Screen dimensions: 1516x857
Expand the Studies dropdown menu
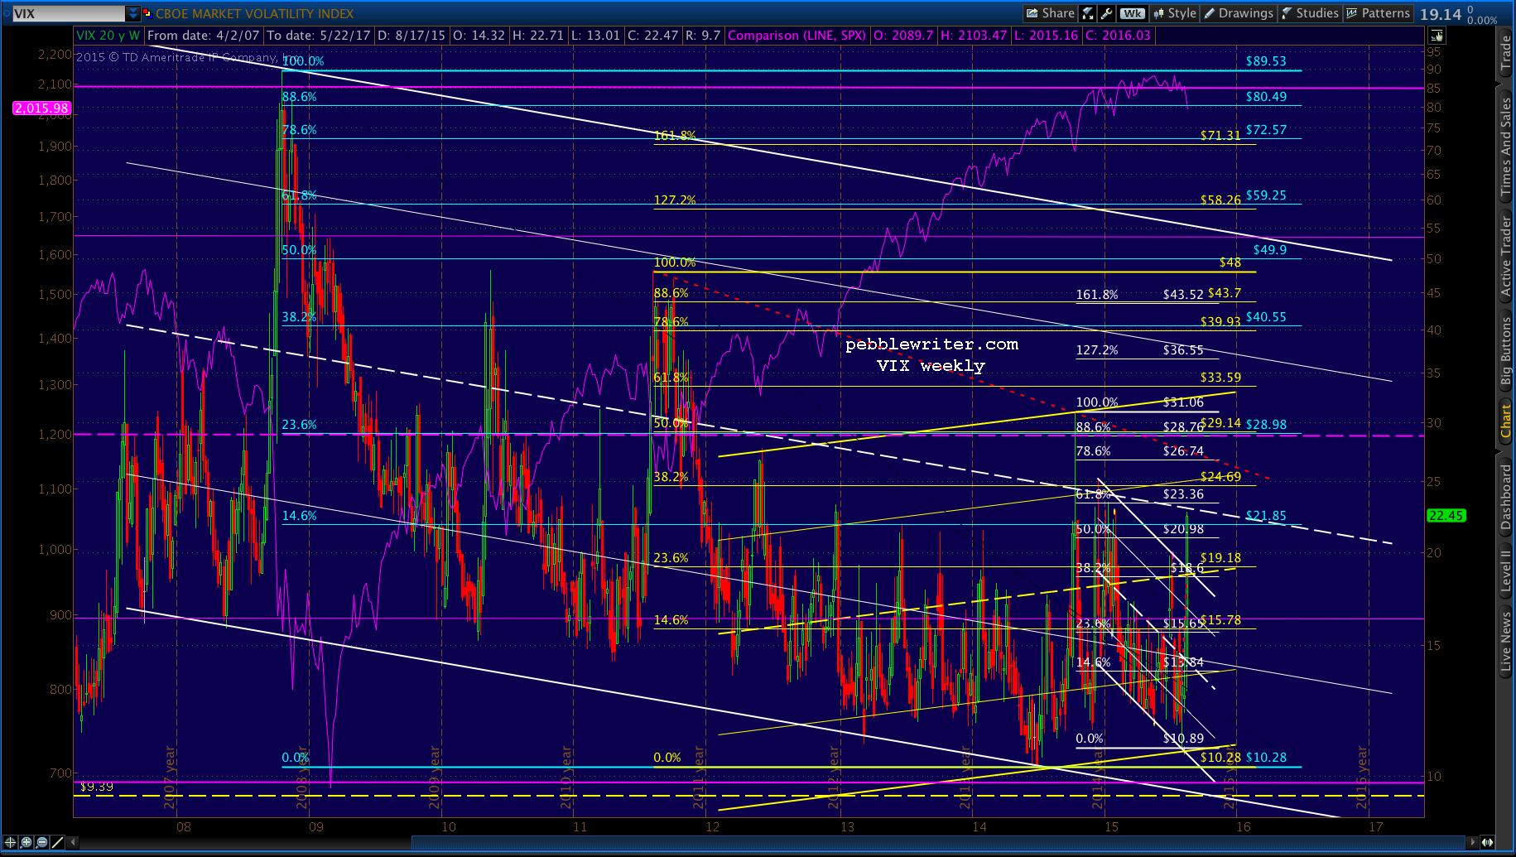(x=1309, y=13)
